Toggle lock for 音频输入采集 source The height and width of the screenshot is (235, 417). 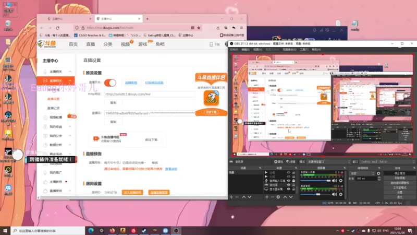coord(293,181)
